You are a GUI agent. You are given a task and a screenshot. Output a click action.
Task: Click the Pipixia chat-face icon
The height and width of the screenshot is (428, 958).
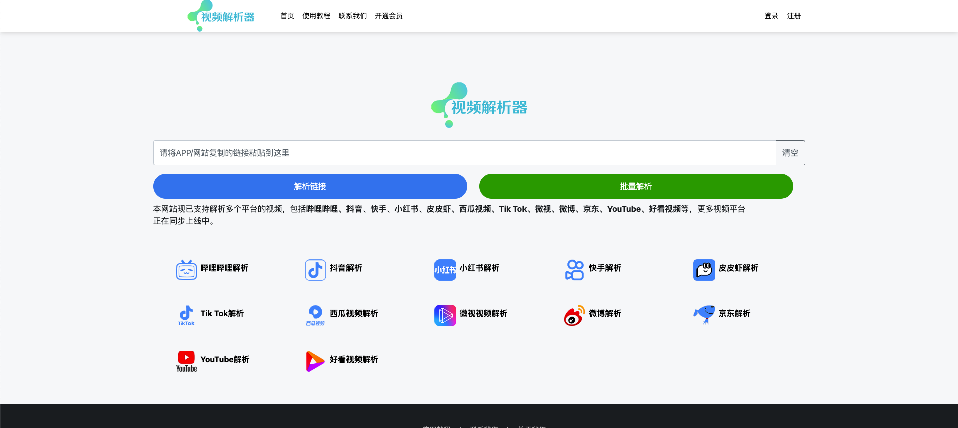(704, 270)
